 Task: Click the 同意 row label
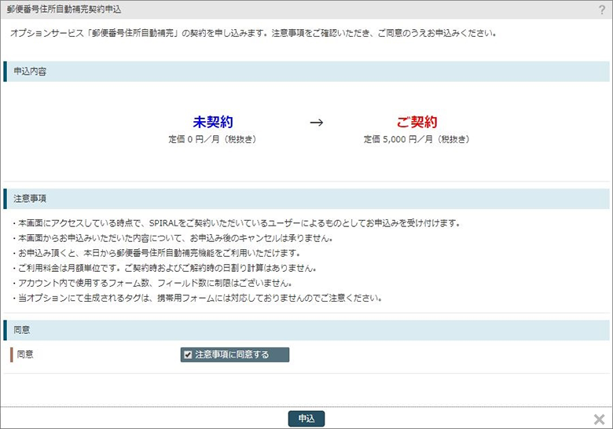point(25,354)
